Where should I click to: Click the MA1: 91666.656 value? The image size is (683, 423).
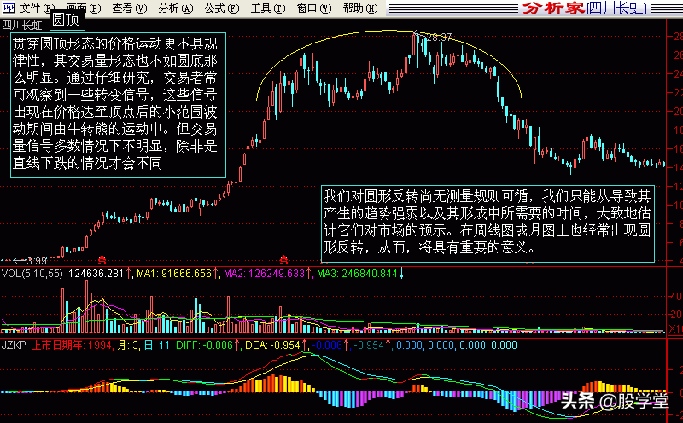pos(174,274)
